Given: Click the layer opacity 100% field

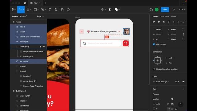Looking at the screenshot, I should 177,81.
